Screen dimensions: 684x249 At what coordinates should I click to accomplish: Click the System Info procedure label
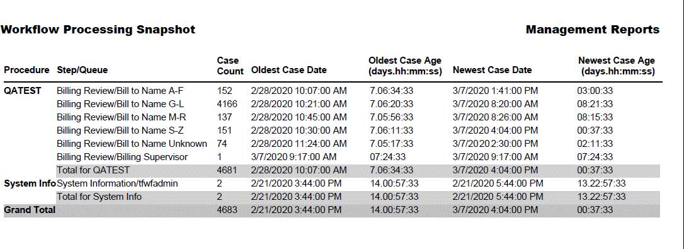pyautogui.click(x=30, y=183)
